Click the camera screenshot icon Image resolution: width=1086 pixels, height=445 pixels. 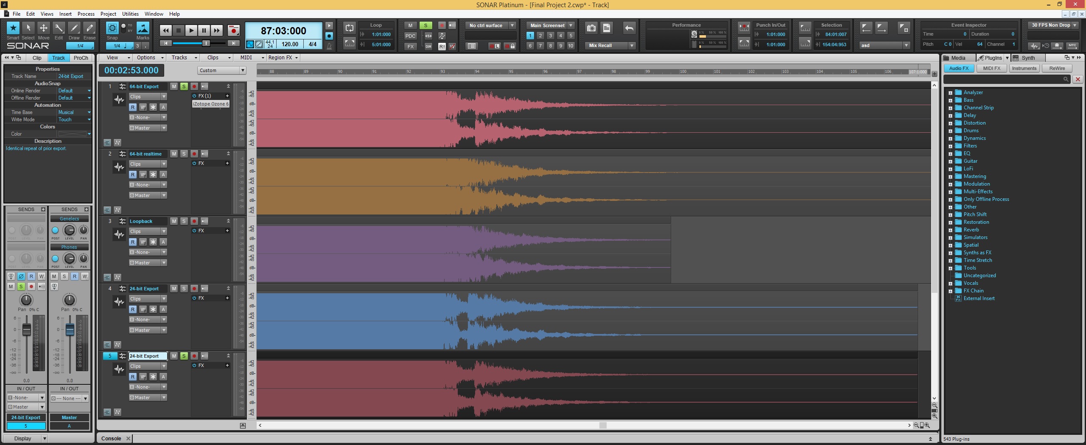(591, 28)
